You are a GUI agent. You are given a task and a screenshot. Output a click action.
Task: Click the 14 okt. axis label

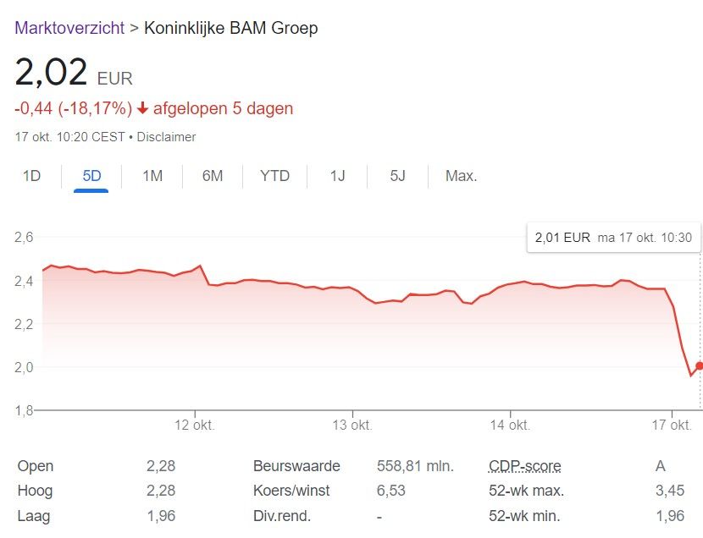509,425
